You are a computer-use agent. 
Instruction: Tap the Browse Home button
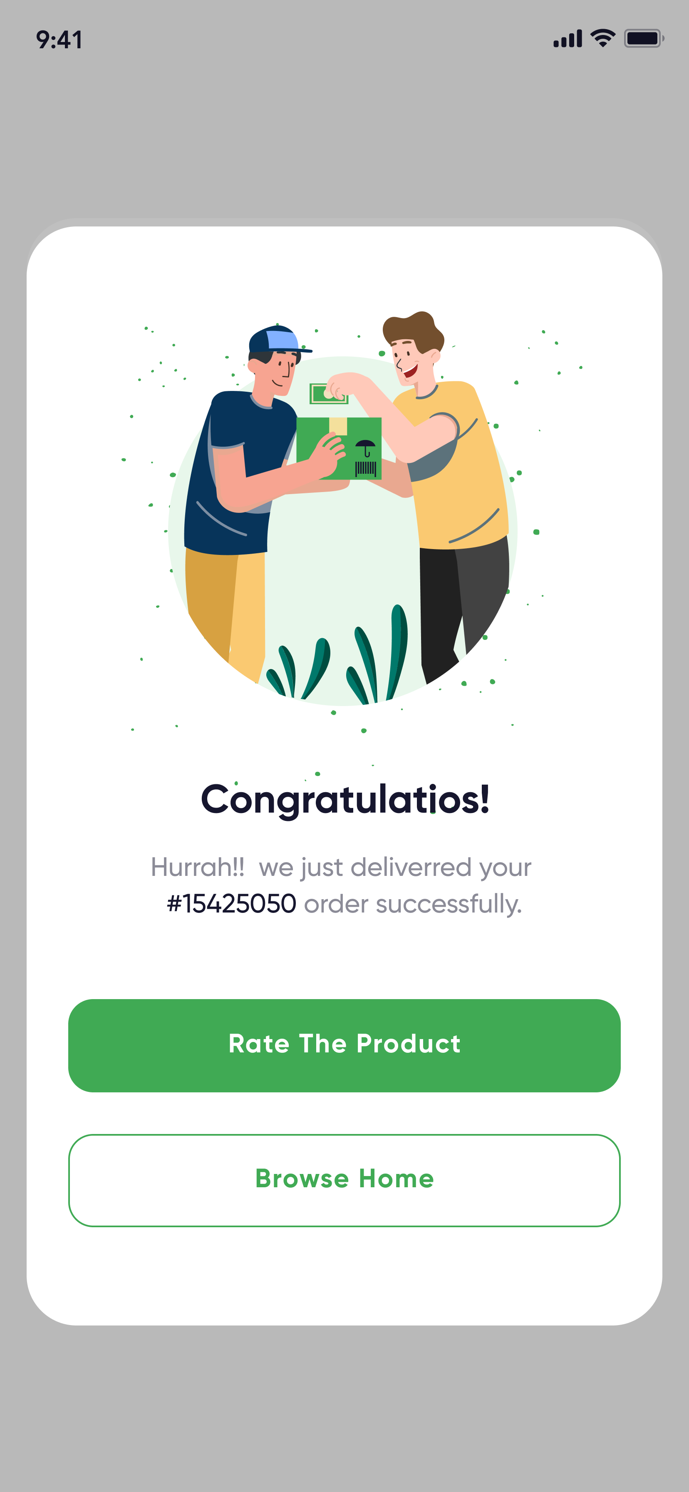click(344, 1180)
